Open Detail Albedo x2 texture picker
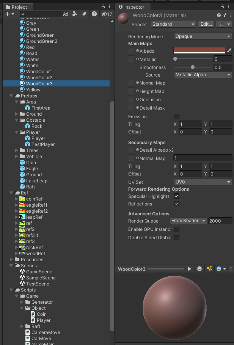Image resolution: width=234 pixels, height=345 pixels. [137, 150]
